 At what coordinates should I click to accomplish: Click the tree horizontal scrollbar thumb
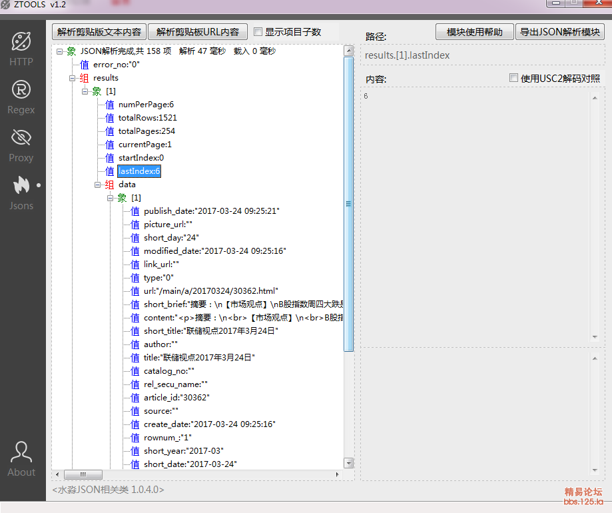point(83,475)
